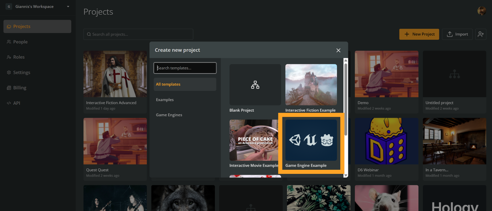Open the People sidebar section
The height and width of the screenshot is (211, 492).
click(x=37, y=42)
